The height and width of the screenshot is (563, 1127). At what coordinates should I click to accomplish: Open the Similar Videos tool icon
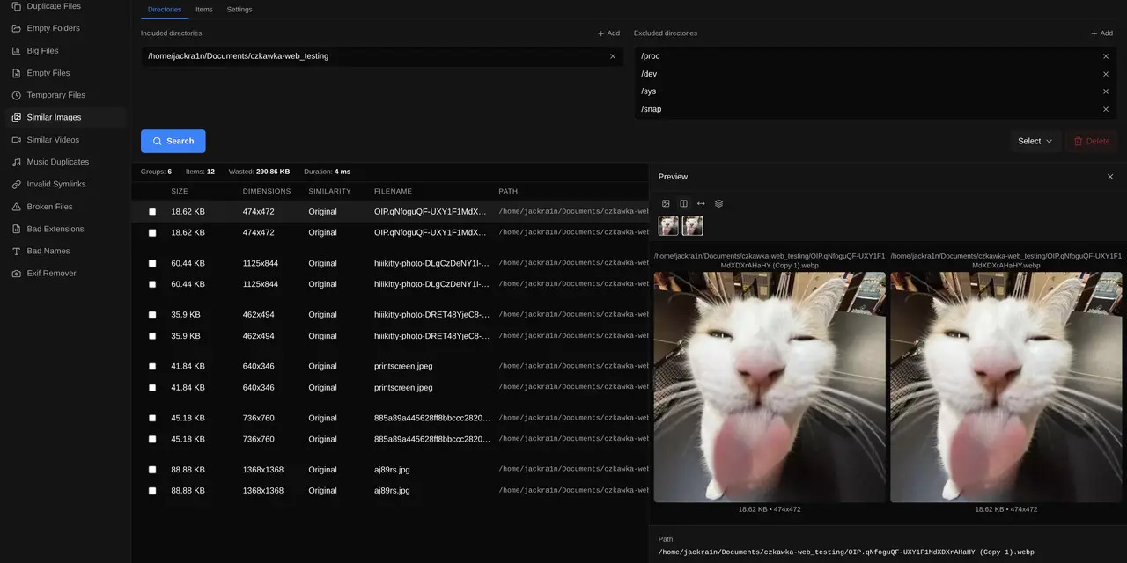16,140
